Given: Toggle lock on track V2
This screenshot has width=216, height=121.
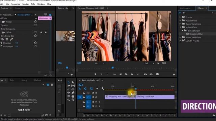Looking at the screenshot, I should pyautogui.click(x=84, y=93).
